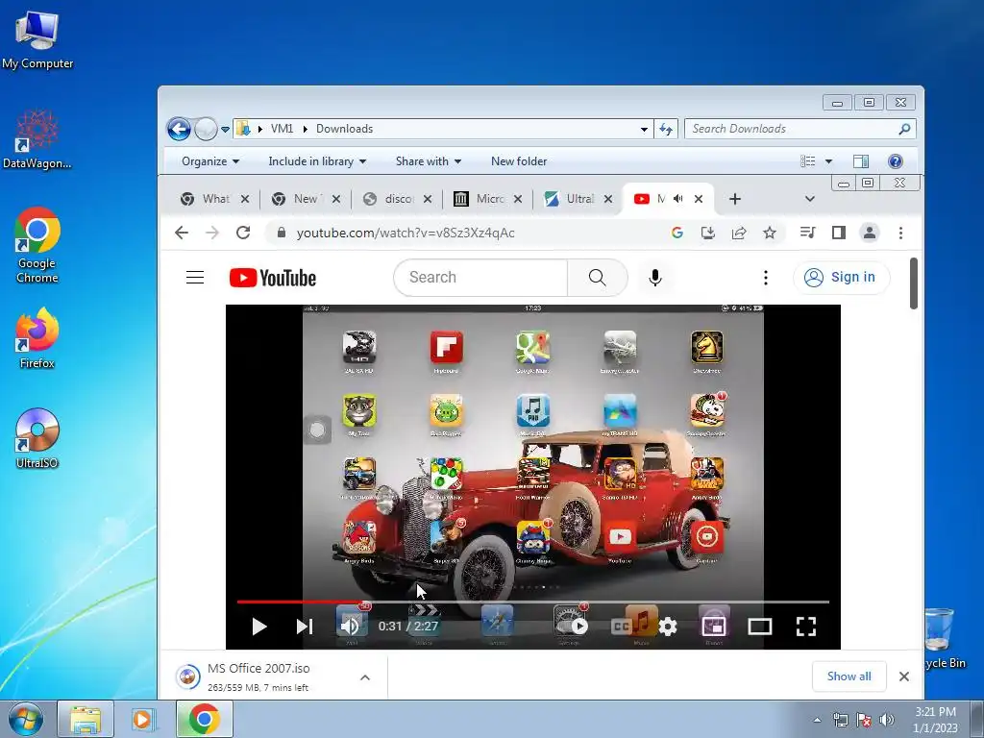Image resolution: width=984 pixels, height=738 pixels.
Task: Expand options for the MS Office 2007.iso download
Action: tap(365, 677)
